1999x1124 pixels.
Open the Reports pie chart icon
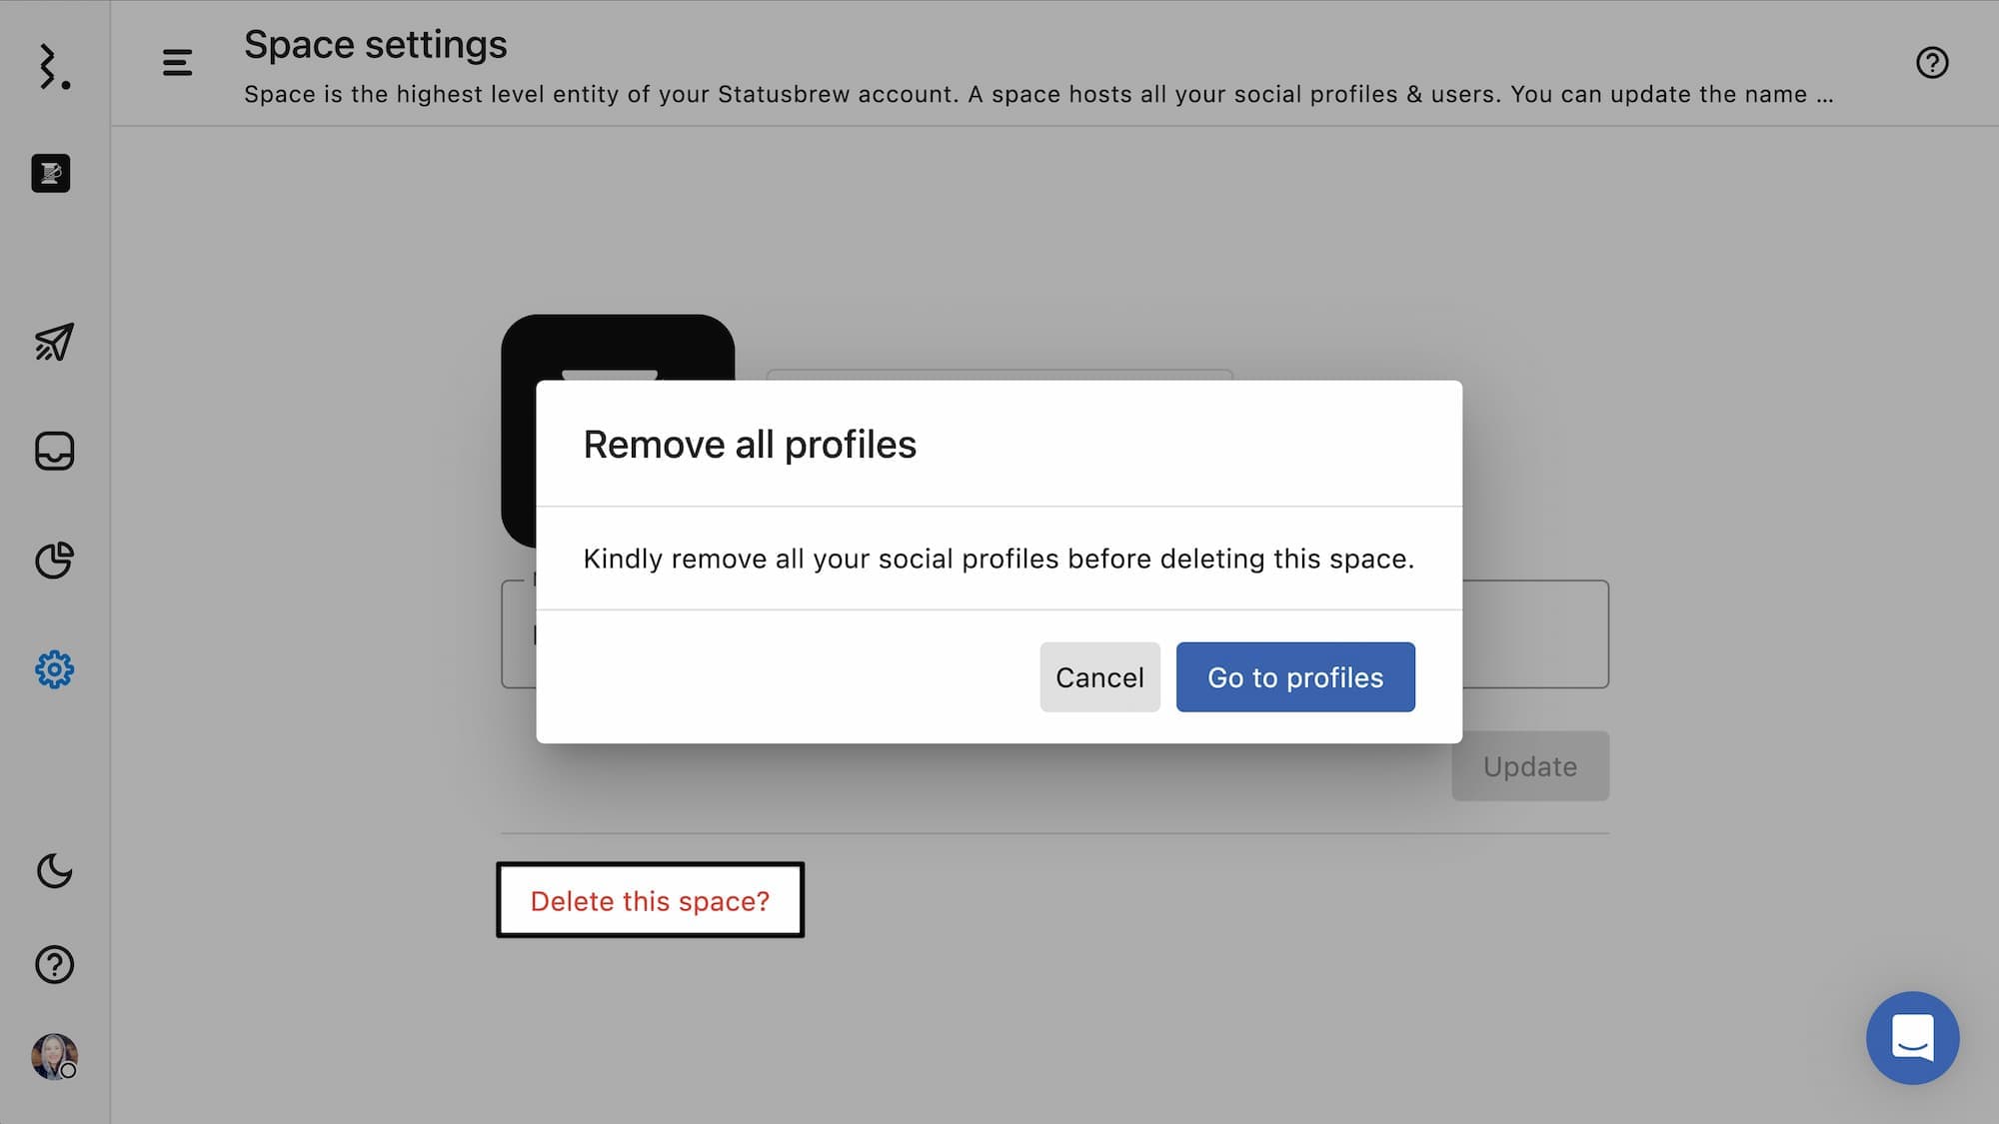54,561
